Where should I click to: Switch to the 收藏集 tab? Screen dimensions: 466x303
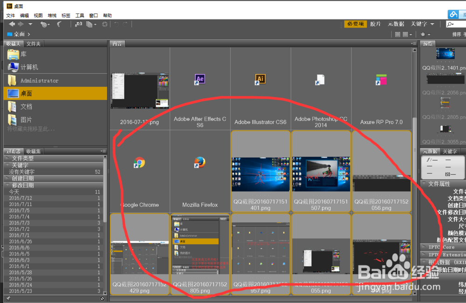point(33,151)
